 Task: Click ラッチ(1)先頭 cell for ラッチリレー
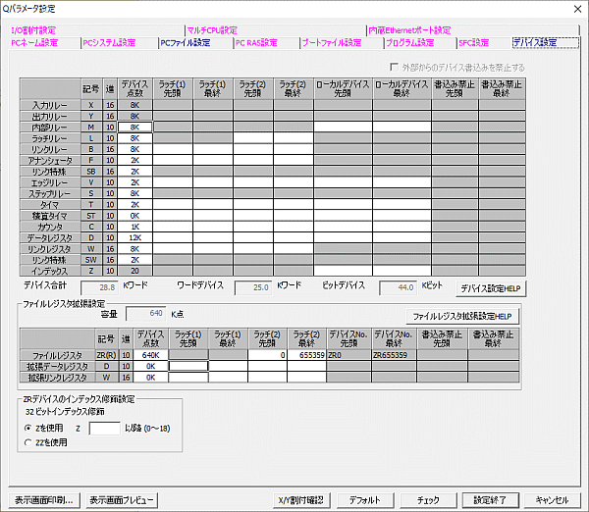pos(173,138)
